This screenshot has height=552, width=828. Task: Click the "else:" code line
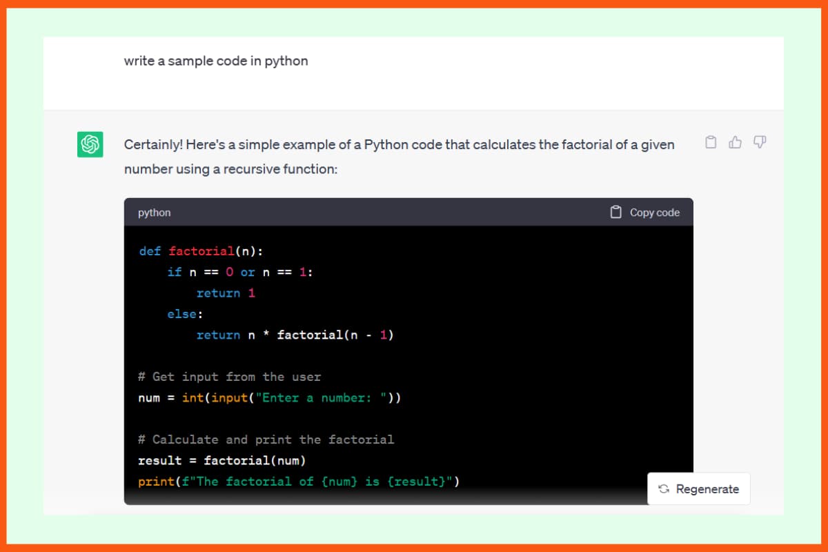point(185,314)
